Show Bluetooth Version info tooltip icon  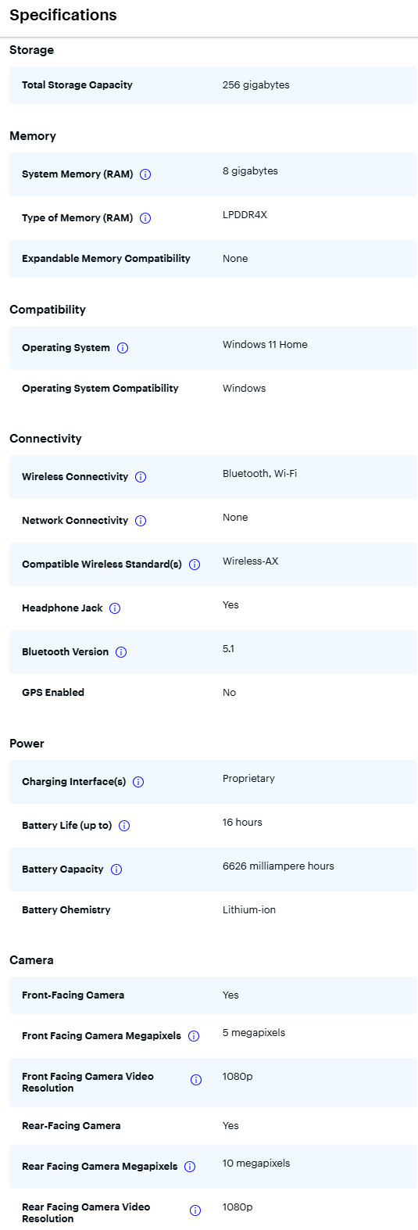[121, 652]
